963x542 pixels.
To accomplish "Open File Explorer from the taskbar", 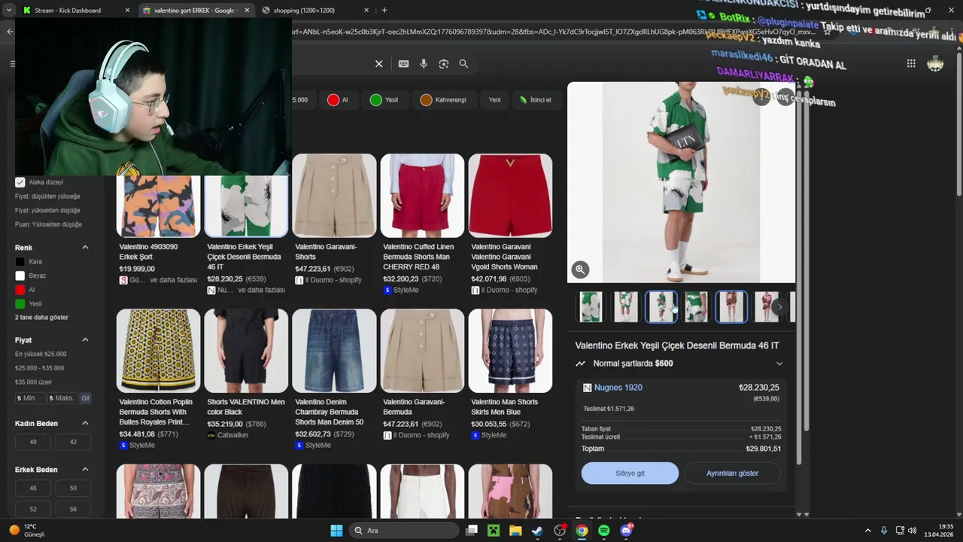I will click(515, 530).
